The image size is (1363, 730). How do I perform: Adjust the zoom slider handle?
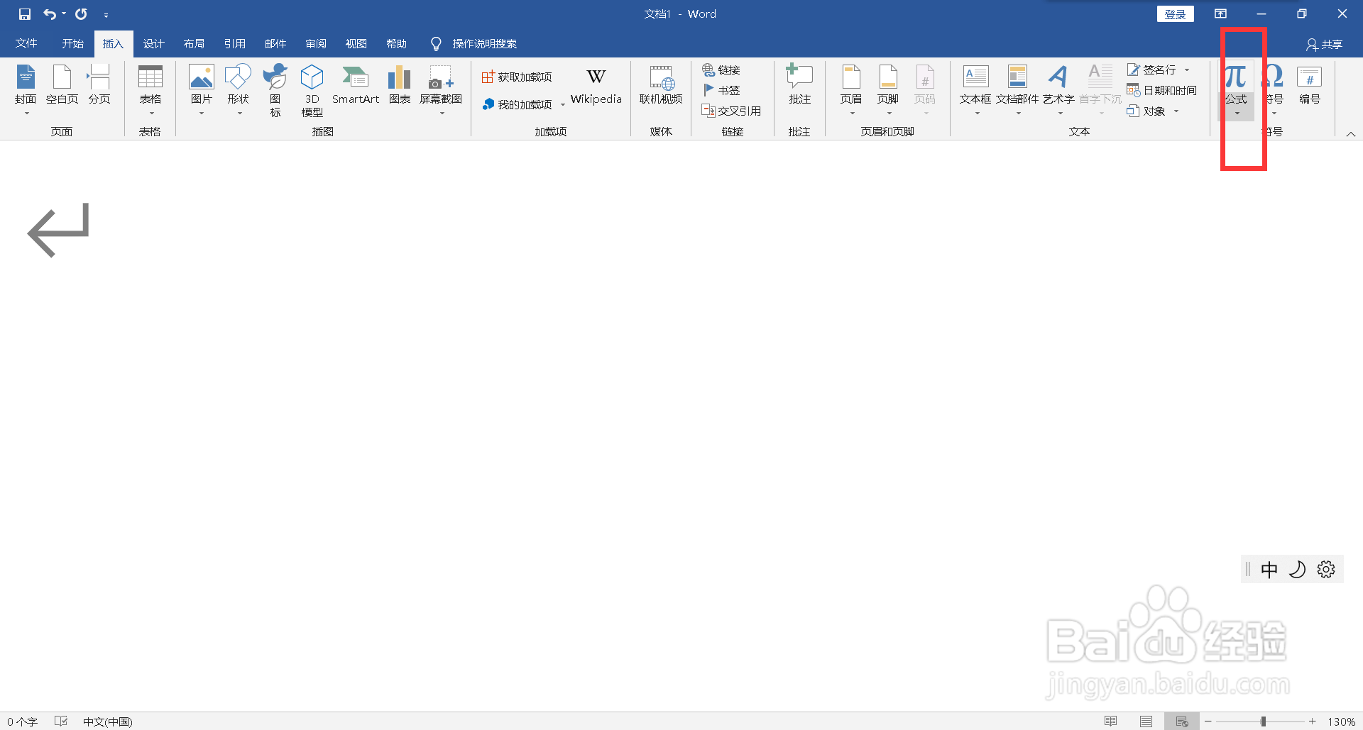point(1264,721)
